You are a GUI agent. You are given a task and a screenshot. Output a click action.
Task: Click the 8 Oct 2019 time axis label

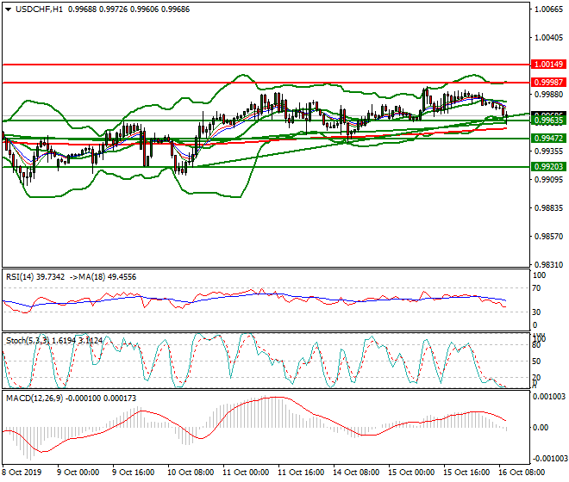[x=22, y=473]
